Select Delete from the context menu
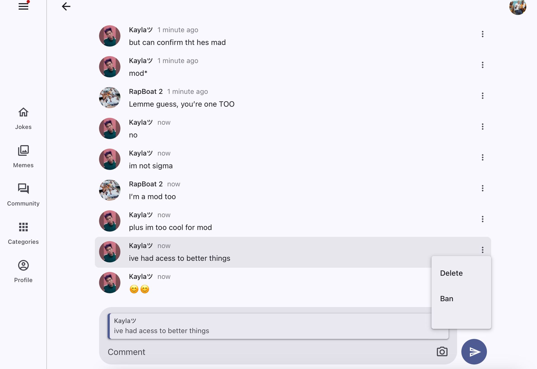 pyautogui.click(x=451, y=273)
